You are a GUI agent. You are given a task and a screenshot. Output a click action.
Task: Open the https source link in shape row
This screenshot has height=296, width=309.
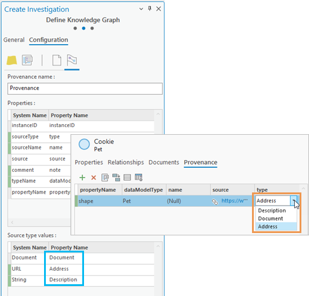pos(234,201)
